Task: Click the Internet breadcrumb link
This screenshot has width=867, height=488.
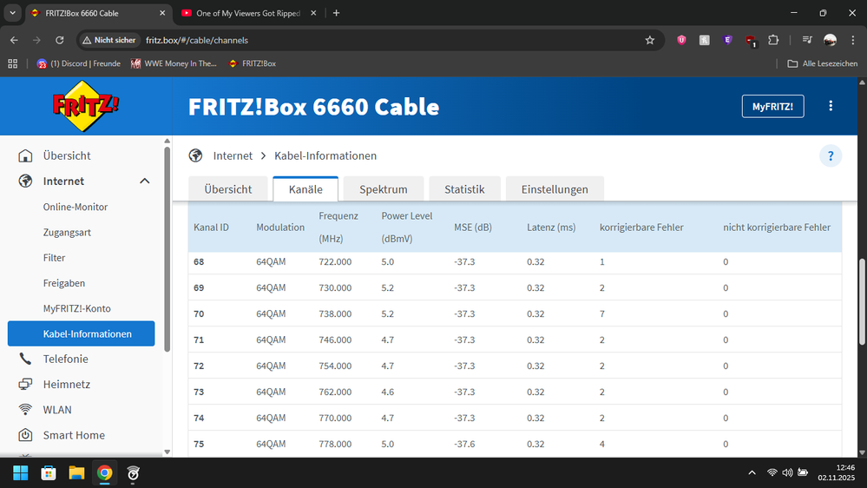Action: click(x=233, y=155)
